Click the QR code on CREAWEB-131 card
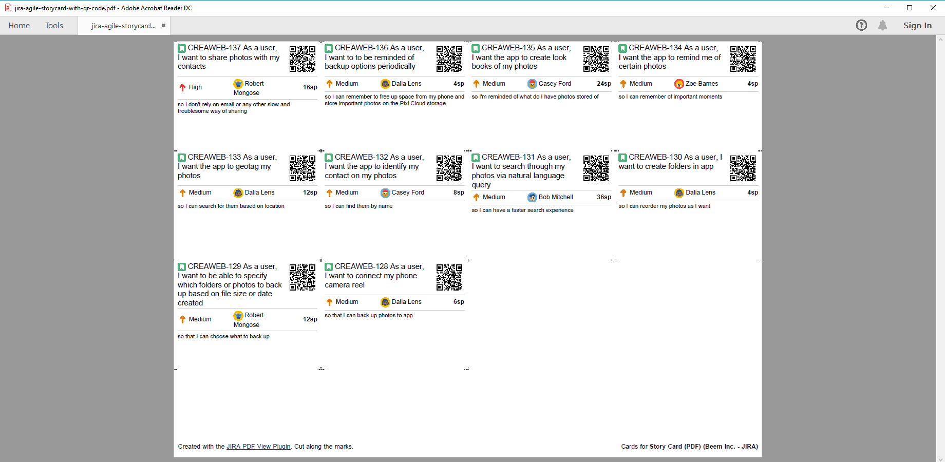 click(x=596, y=168)
